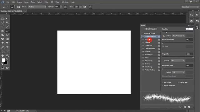200x112 pixels.
Task: Disable the Smoothing checkbox
Action: point(143,67)
